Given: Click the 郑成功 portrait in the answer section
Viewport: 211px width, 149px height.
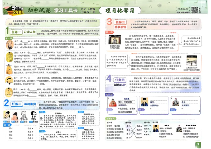Looking at the screenshot, I should coord(156,128).
